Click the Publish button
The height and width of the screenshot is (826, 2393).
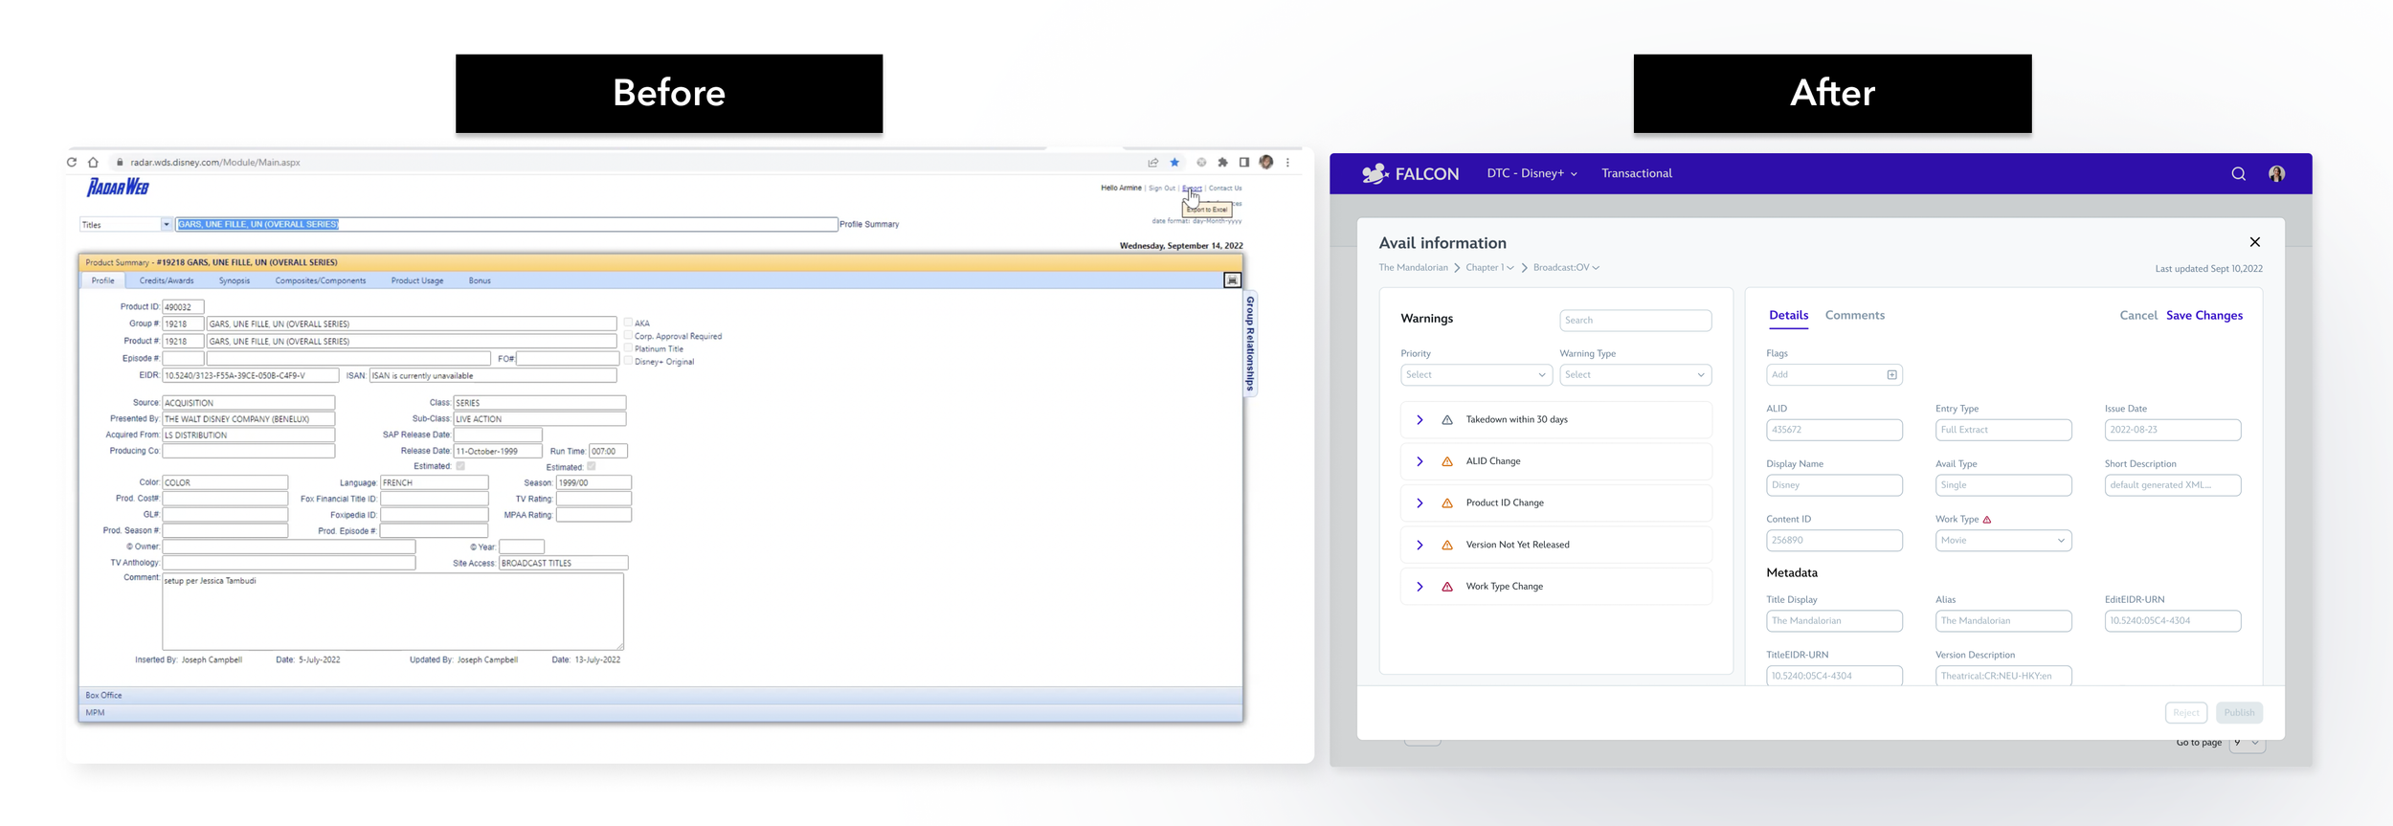(x=2239, y=713)
